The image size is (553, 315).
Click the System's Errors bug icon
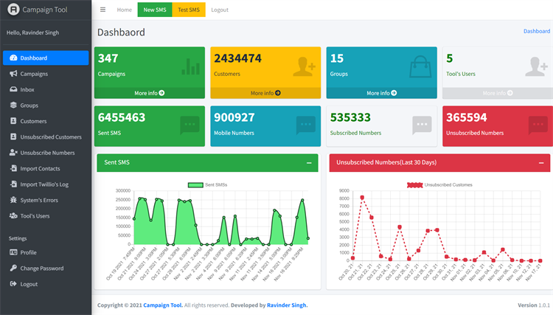pos(13,200)
